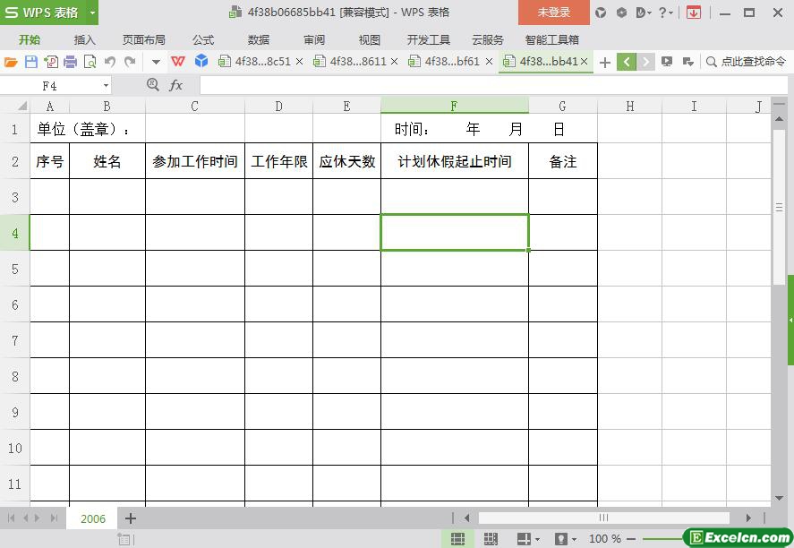Click the fx insert function icon
794x548 pixels.
176,85
